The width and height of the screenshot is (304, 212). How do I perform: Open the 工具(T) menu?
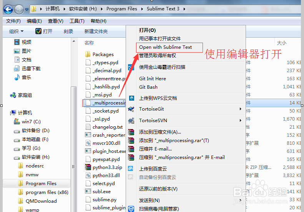tap(77, 21)
